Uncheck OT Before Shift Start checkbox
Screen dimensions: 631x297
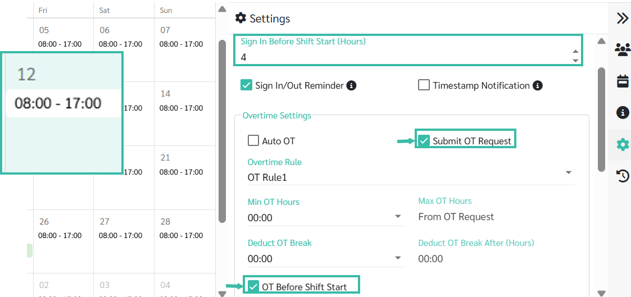[x=253, y=286]
